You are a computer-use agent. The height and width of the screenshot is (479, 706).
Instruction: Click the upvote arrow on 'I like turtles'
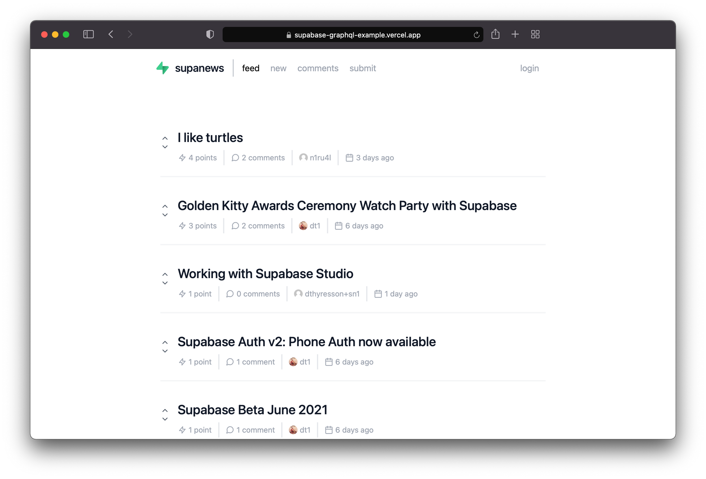165,136
